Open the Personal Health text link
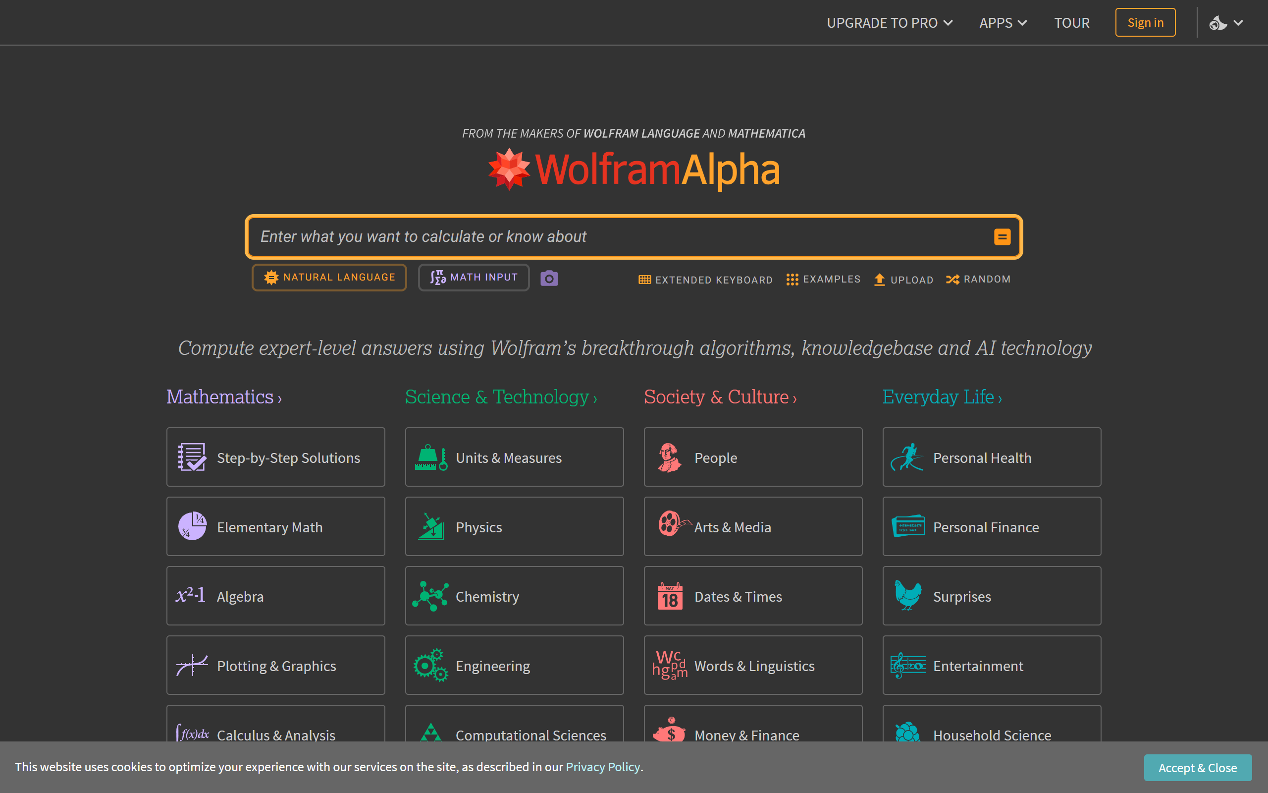 pyautogui.click(x=982, y=458)
